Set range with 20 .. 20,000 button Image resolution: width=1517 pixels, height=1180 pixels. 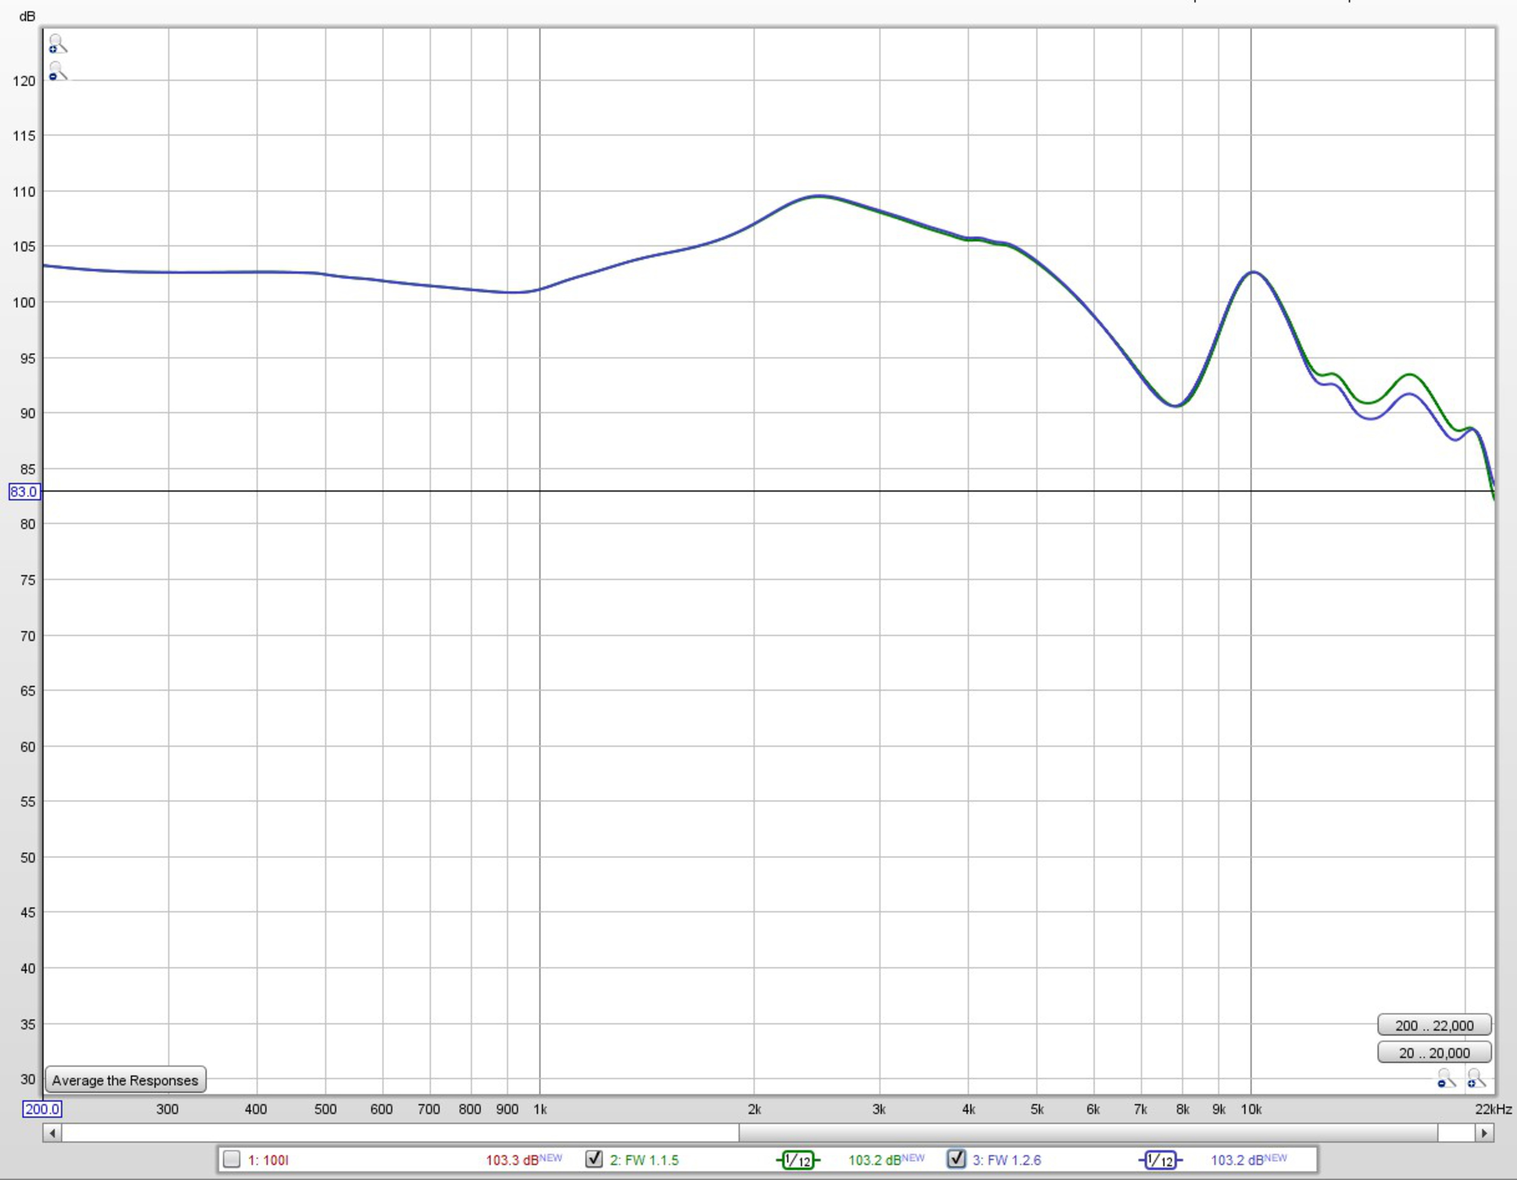coord(1434,1053)
